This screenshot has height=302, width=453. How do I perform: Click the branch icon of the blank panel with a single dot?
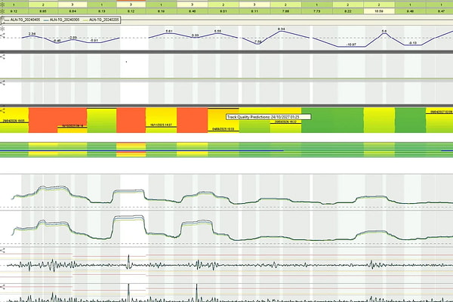click(2, 57)
